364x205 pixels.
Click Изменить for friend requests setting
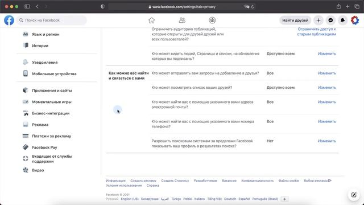327,73
